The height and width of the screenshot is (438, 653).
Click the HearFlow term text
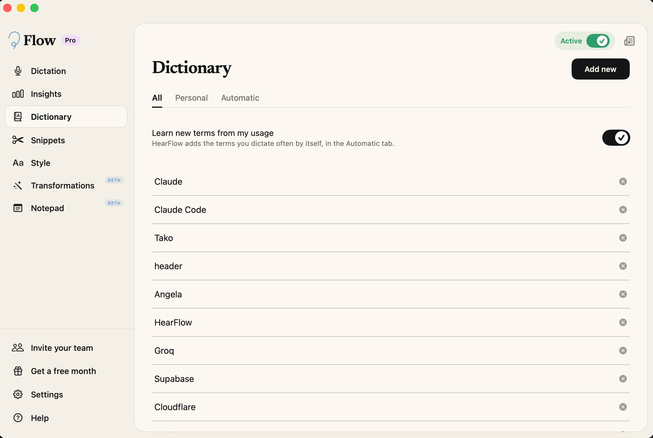click(x=173, y=322)
